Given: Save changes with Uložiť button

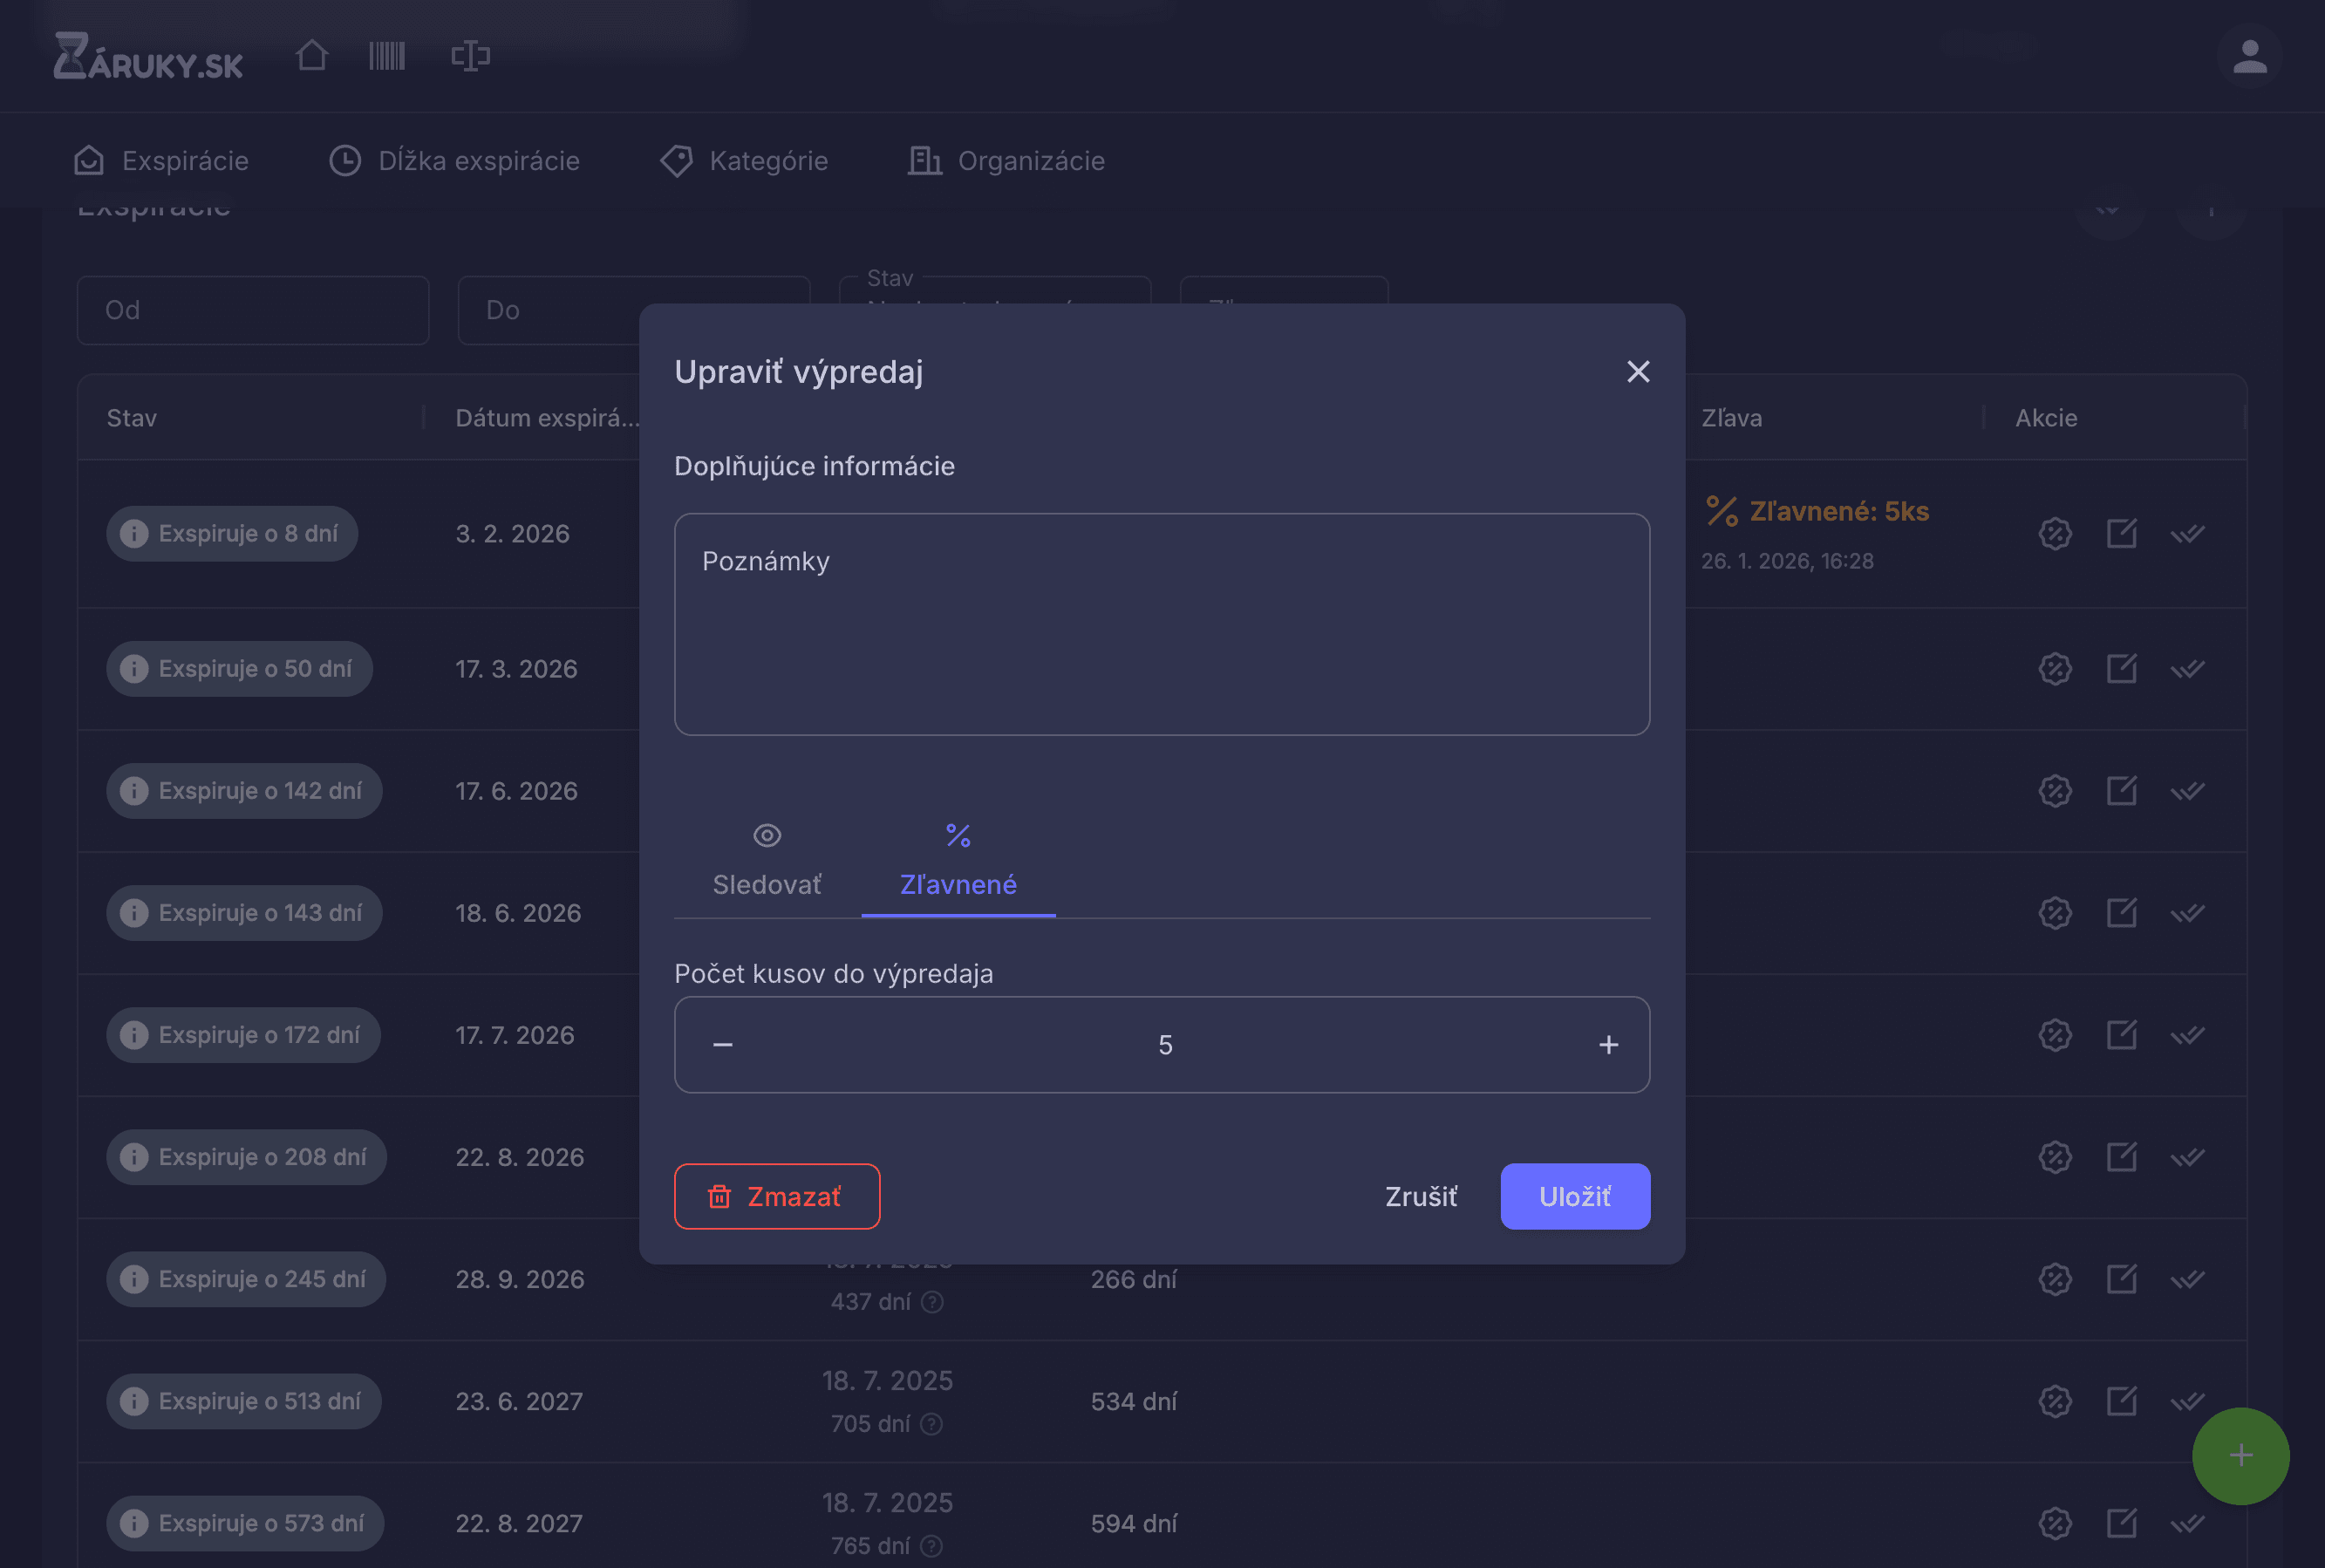Looking at the screenshot, I should pyautogui.click(x=1574, y=1197).
